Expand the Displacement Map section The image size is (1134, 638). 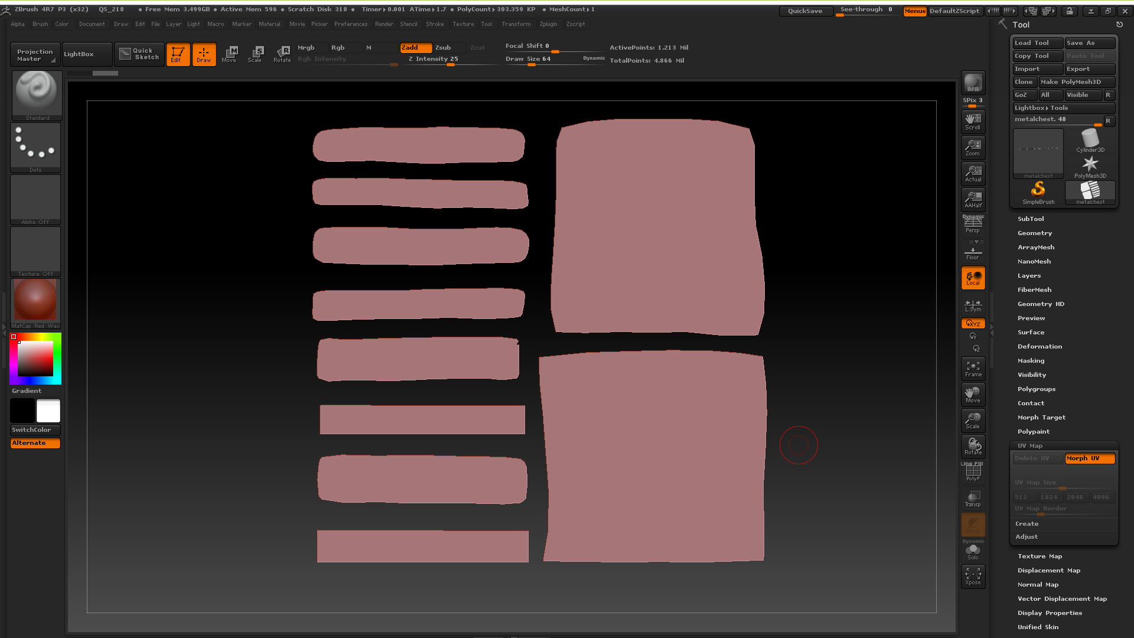1049,570
